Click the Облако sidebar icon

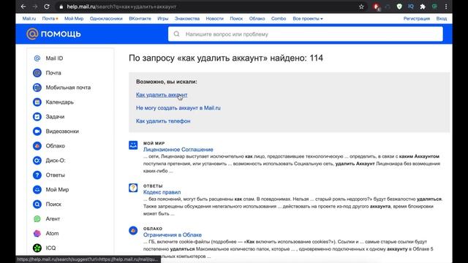pyautogui.click(x=37, y=146)
